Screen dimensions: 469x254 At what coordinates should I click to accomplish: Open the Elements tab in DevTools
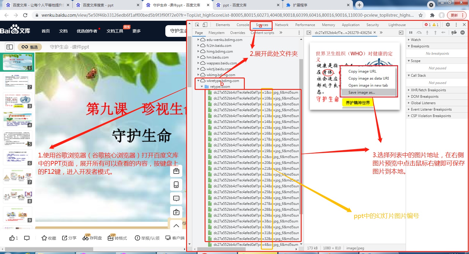pyautogui.click(x=223, y=25)
